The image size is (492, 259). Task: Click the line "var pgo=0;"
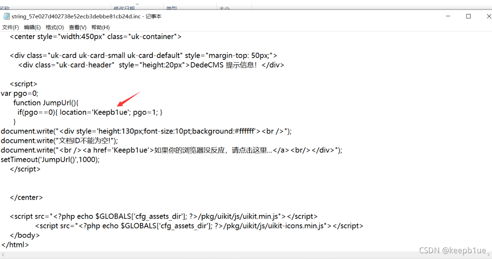[19, 93]
